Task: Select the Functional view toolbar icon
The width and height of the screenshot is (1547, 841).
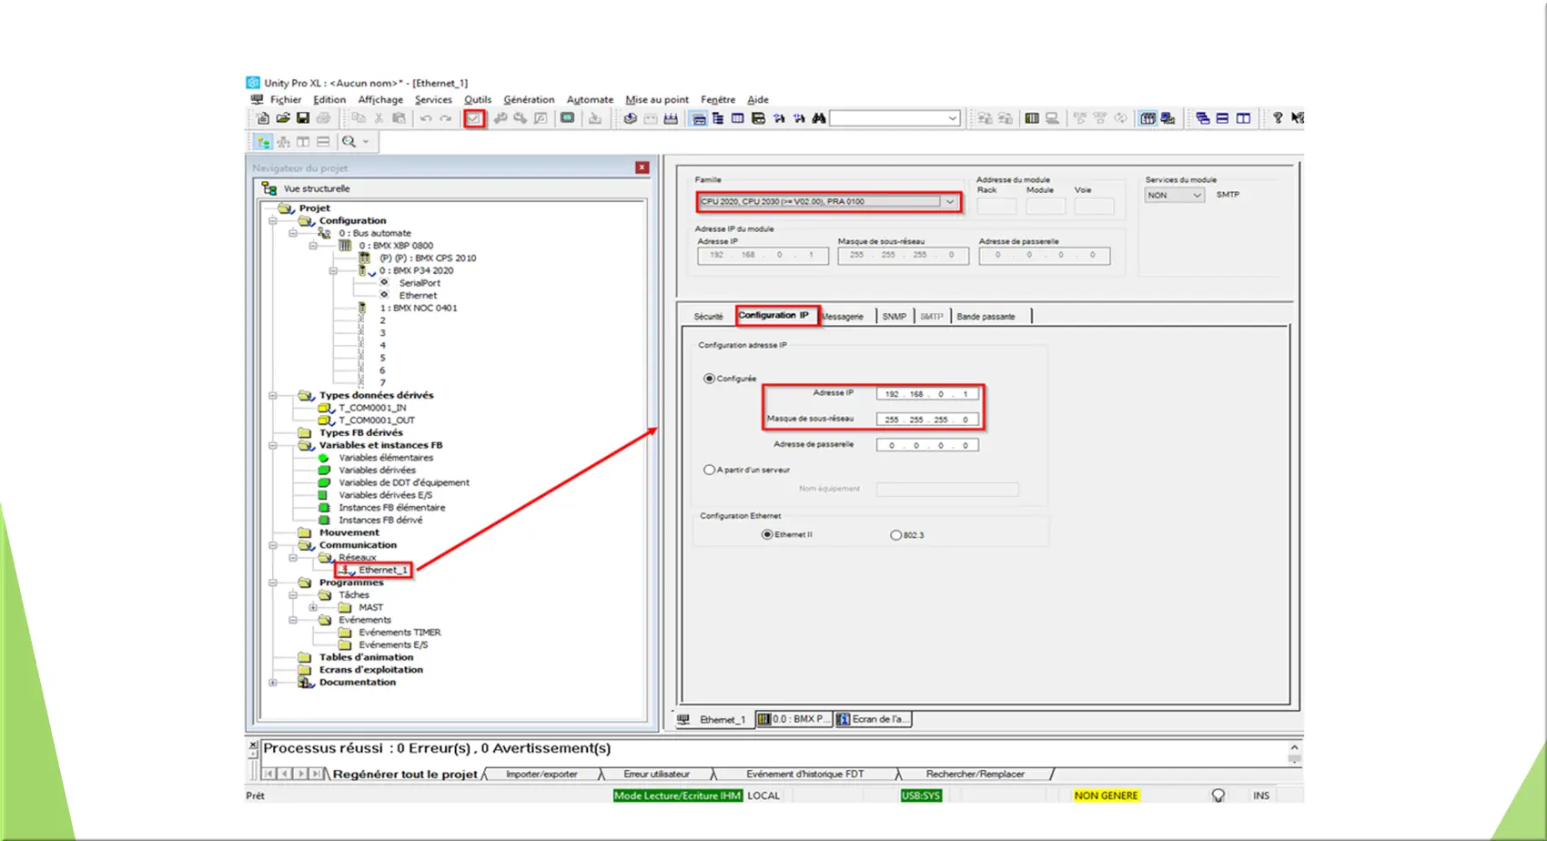Action: [283, 142]
